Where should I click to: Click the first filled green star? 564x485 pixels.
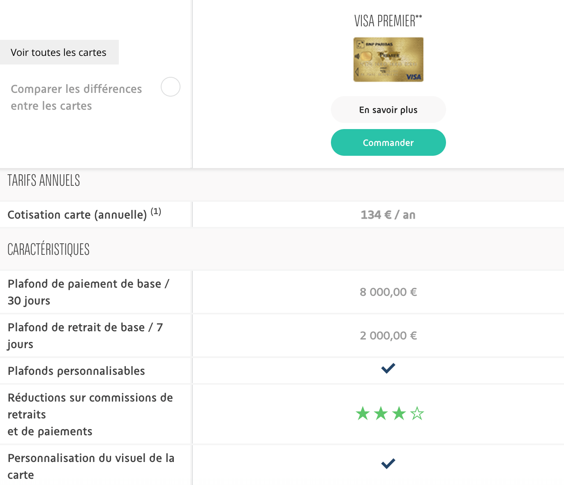(x=363, y=413)
